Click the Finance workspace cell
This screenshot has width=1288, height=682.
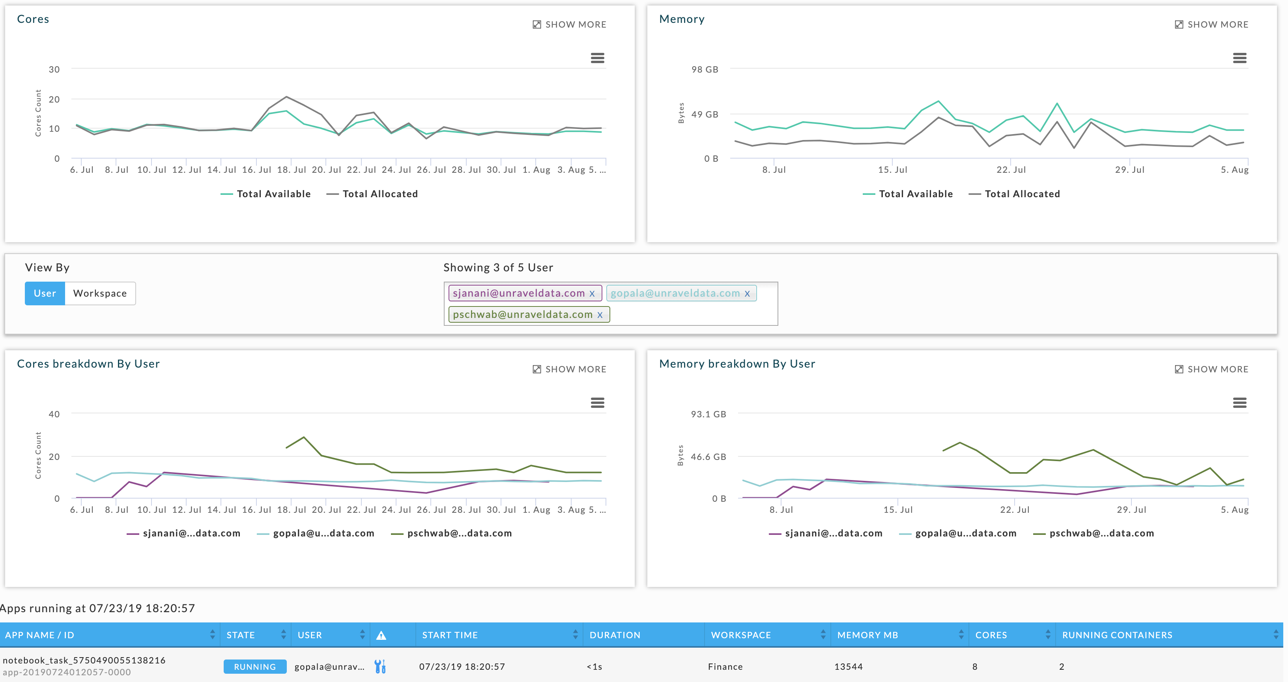pos(725,667)
